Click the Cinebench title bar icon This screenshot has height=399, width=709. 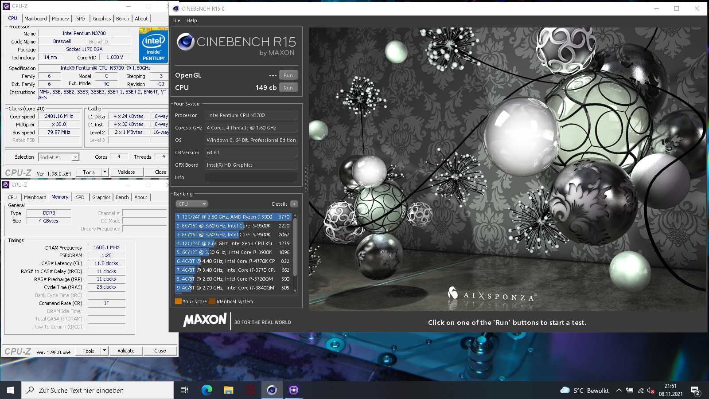tap(176, 8)
